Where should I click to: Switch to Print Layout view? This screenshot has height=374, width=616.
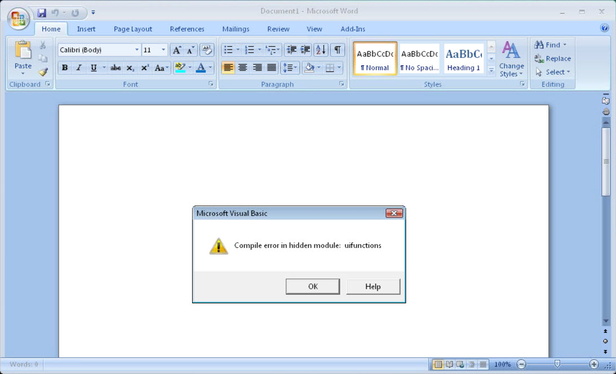tap(438, 364)
